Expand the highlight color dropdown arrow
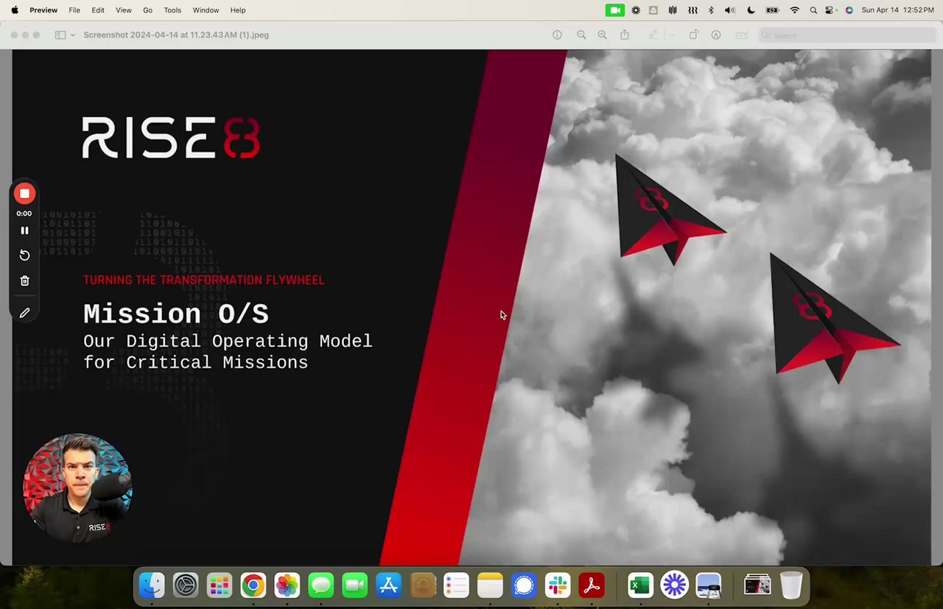 [671, 35]
